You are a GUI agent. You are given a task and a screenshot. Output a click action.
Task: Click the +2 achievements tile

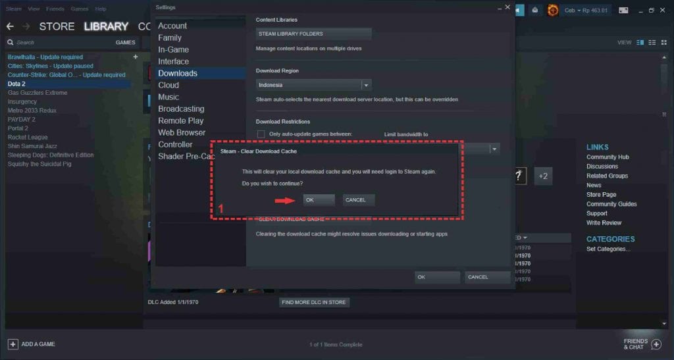coord(543,176)
